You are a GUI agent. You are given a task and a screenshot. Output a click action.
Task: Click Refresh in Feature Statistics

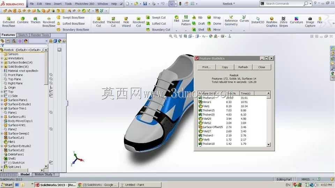point(243,67)
